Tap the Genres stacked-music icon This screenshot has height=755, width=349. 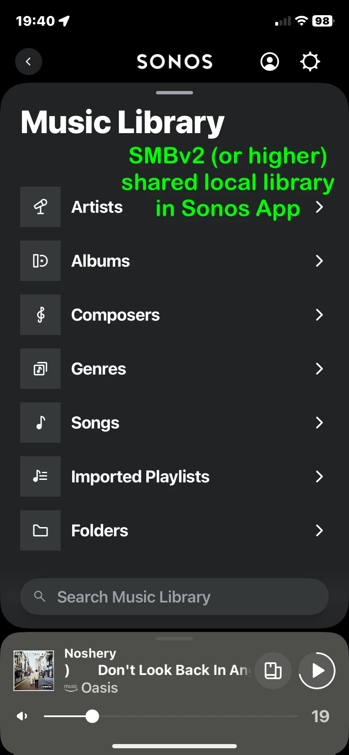pyautogui.click(x=40, y=369)
